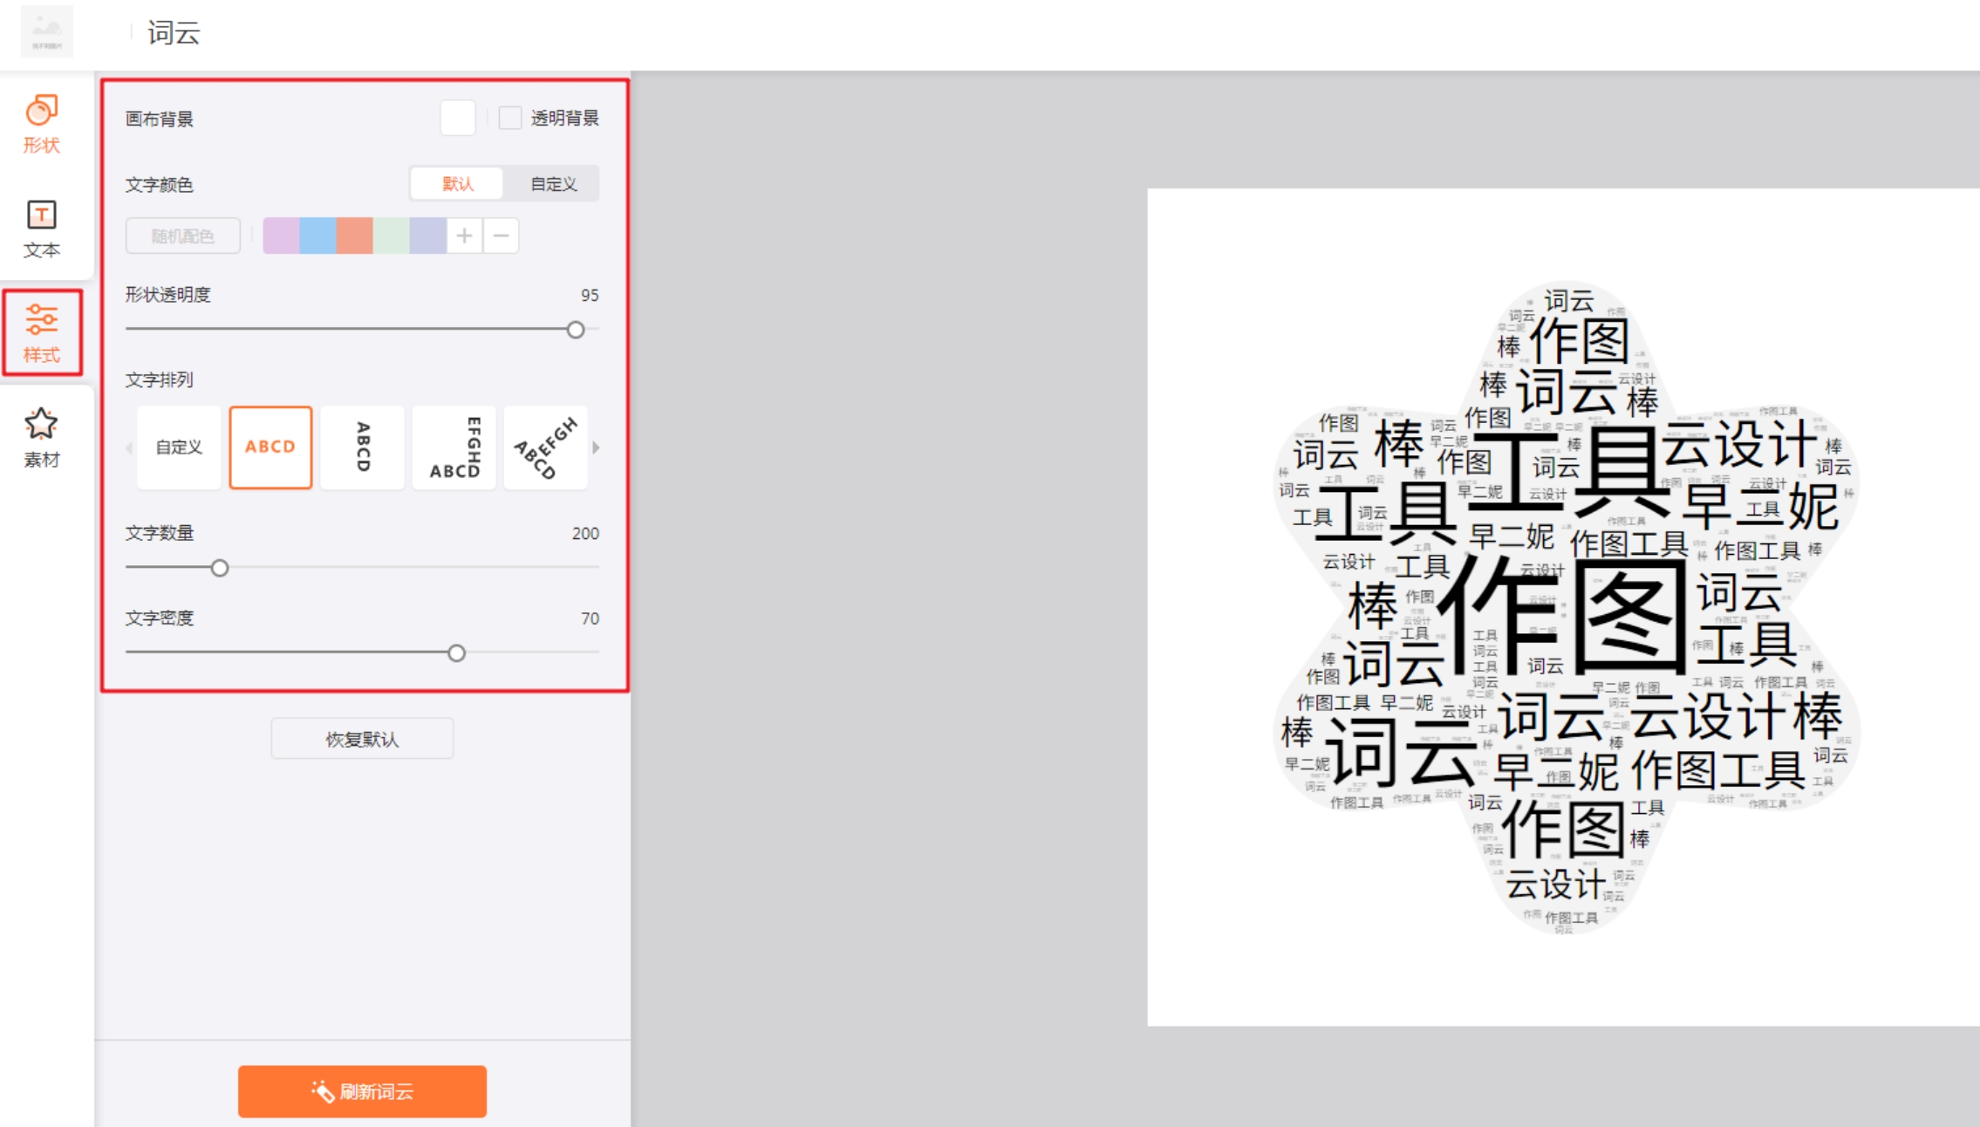The image size is (1980, 1127).
Task: Click the 画布背景 white color swatch
Action: click(x=458, y=118)
